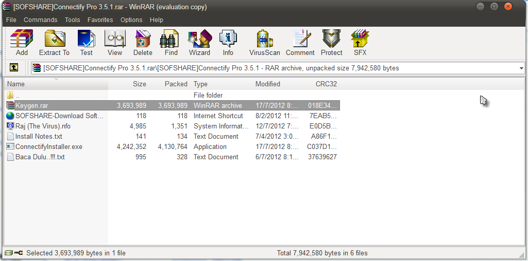Open the Commands menu
This screenshot has width=528, height=261.
coord(40,20)
